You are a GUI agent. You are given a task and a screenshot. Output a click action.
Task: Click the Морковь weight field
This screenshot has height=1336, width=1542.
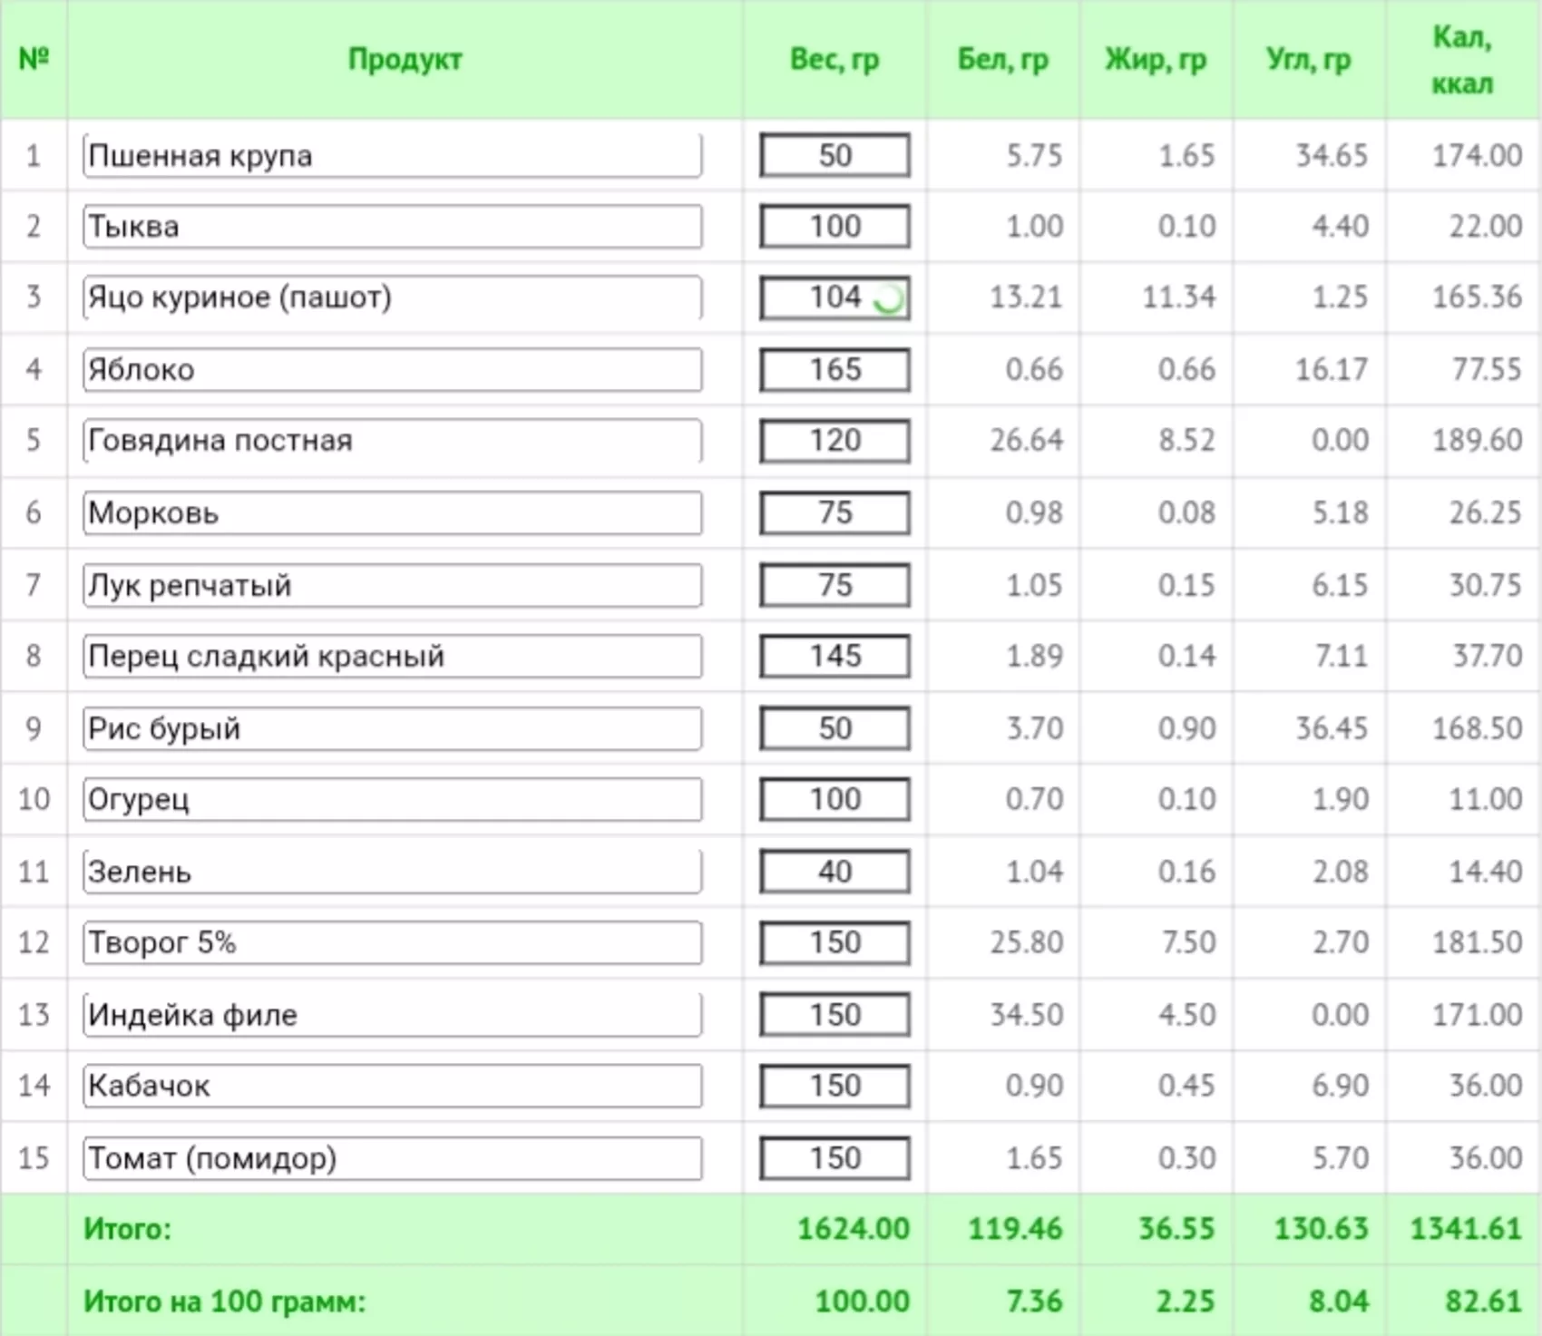coord(834,513)
